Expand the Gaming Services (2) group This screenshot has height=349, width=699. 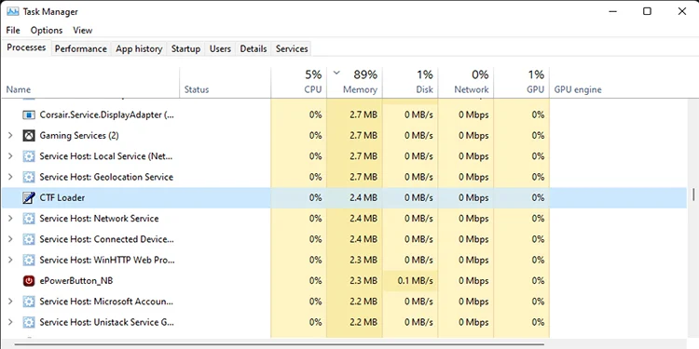(10, 135)
